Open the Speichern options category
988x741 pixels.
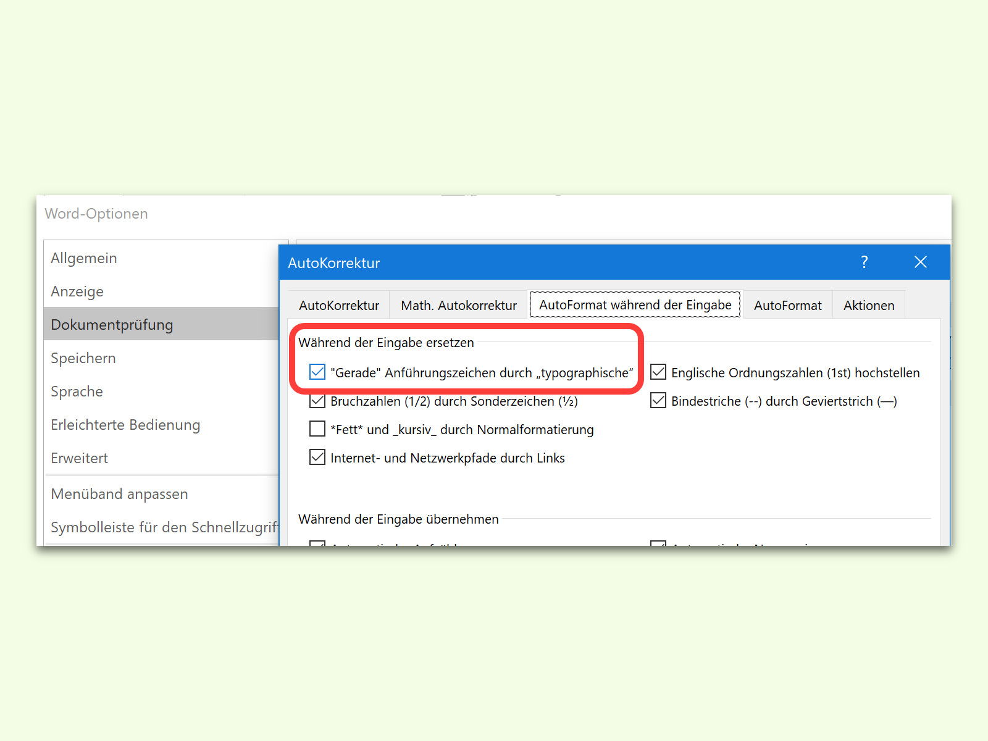162,358
